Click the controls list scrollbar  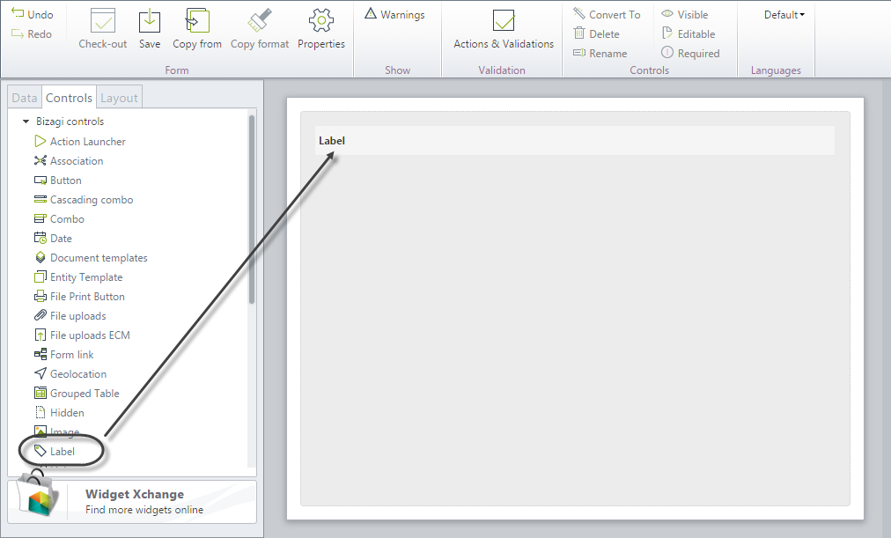[x=252, y=209]
